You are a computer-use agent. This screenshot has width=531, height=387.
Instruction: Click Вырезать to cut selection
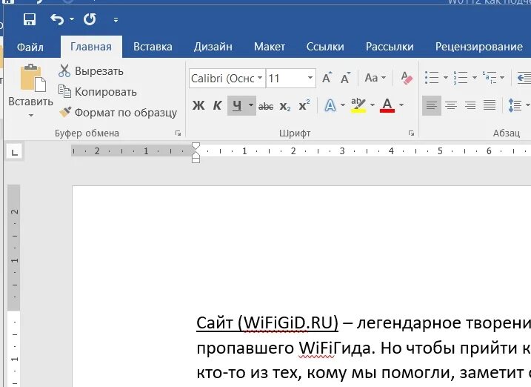[91, 71]
